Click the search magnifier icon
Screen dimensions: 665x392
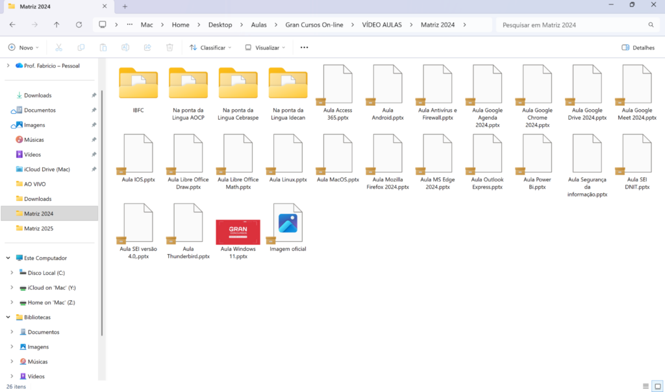point(651,25)
